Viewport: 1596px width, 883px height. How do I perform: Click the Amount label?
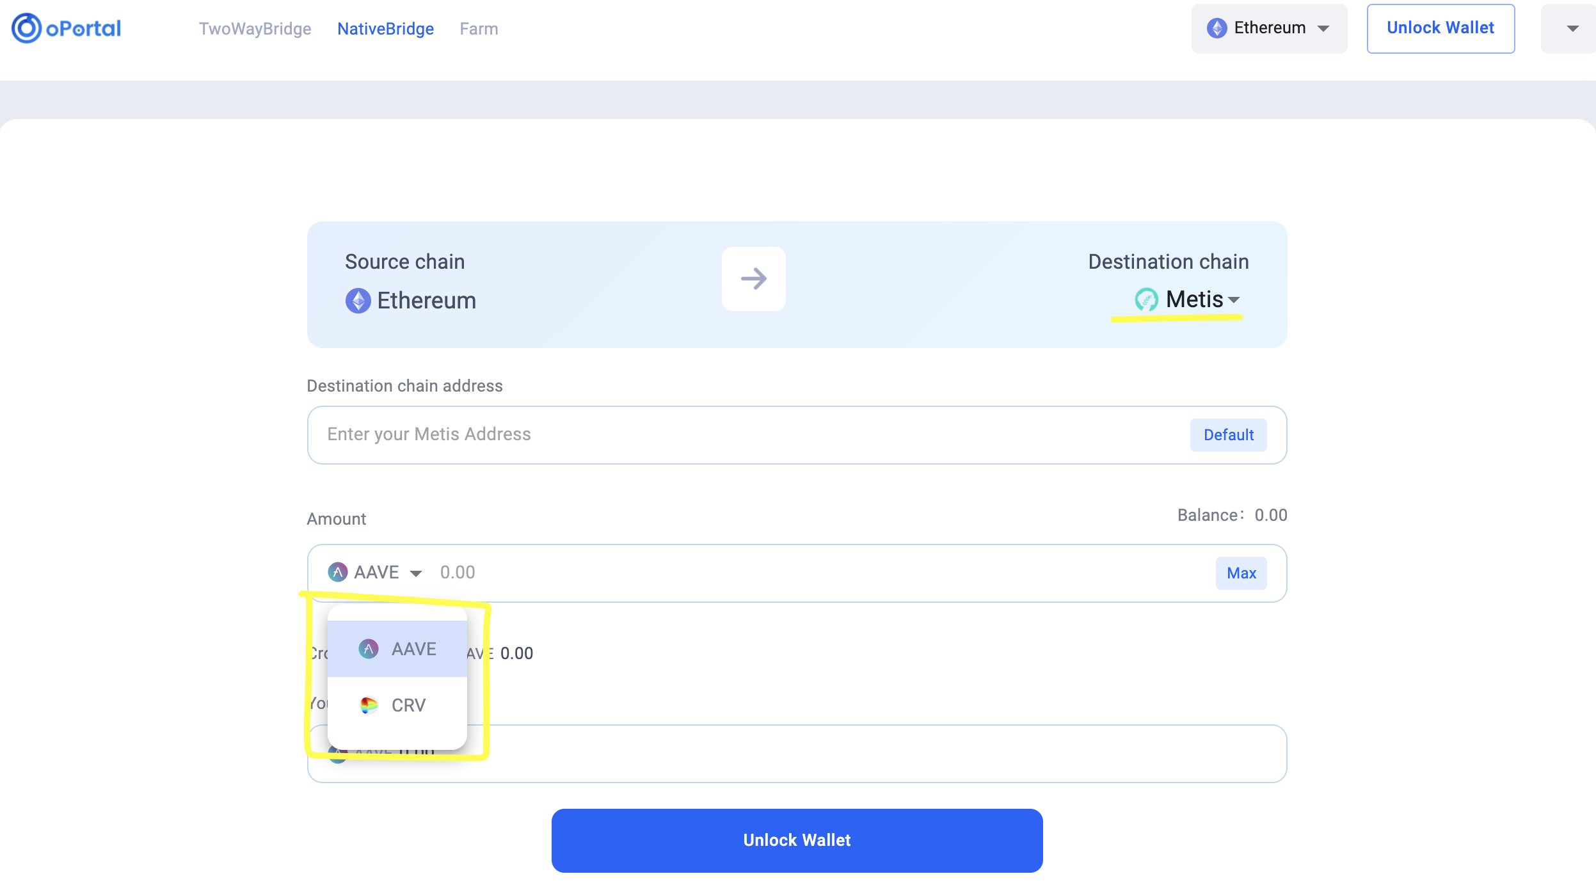(336, 519)
